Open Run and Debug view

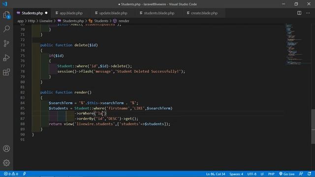6,58
